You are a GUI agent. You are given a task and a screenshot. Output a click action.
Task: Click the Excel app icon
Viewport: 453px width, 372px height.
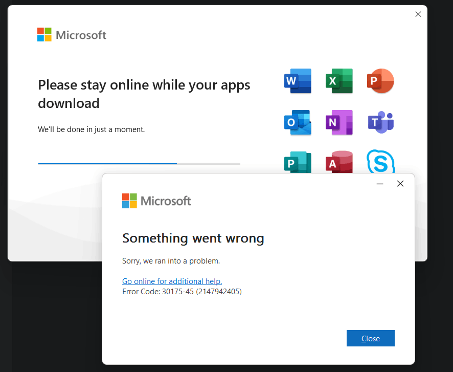(339, 81)
